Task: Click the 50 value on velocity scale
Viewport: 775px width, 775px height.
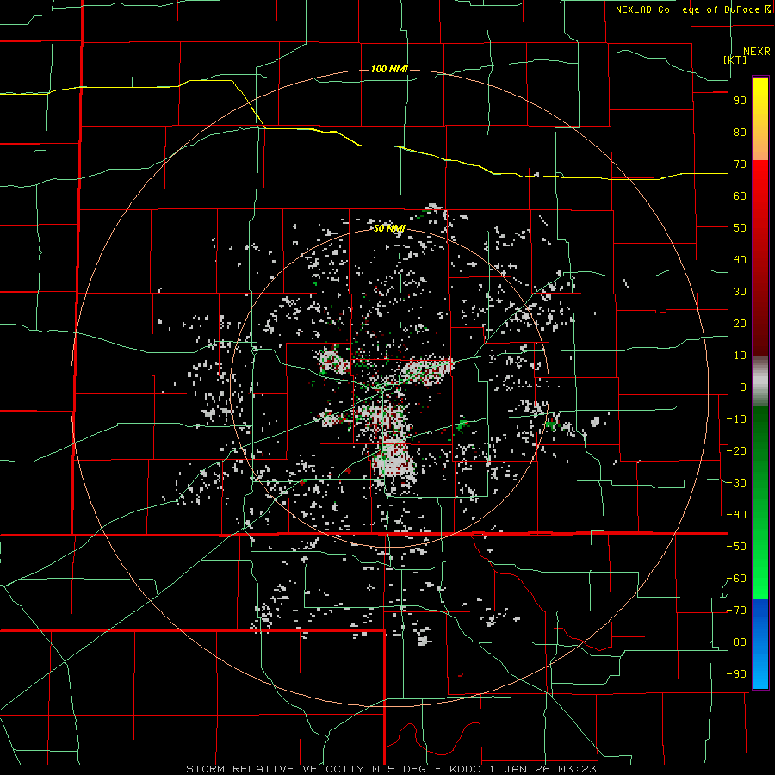Action: pyautogui.click(x=740, y=228)
